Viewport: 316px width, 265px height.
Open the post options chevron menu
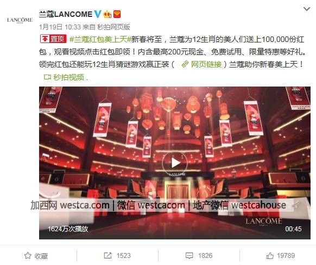307,9
